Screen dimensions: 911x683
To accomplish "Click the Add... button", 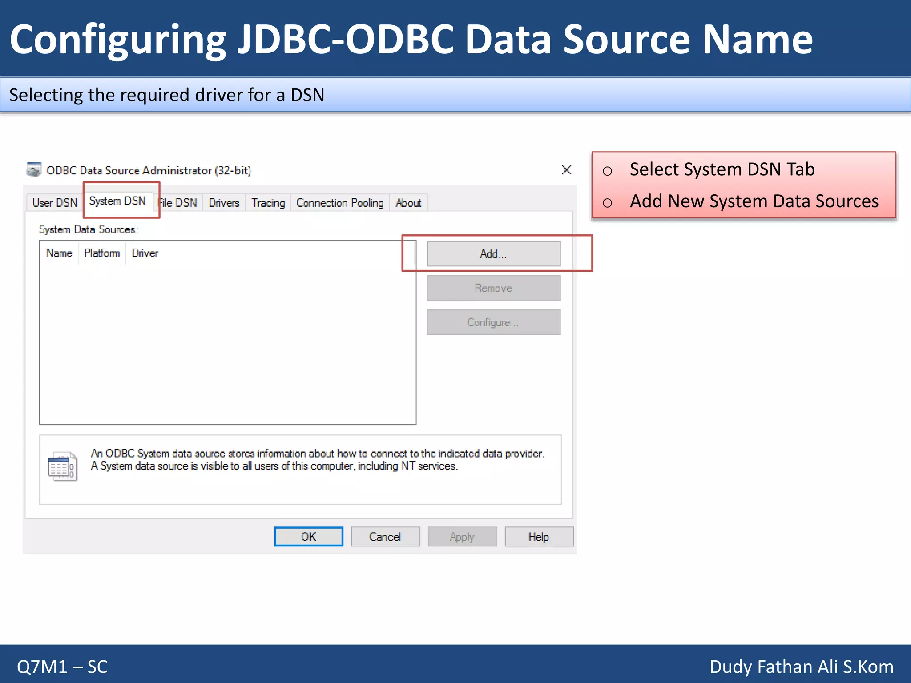I will [493, 254].
